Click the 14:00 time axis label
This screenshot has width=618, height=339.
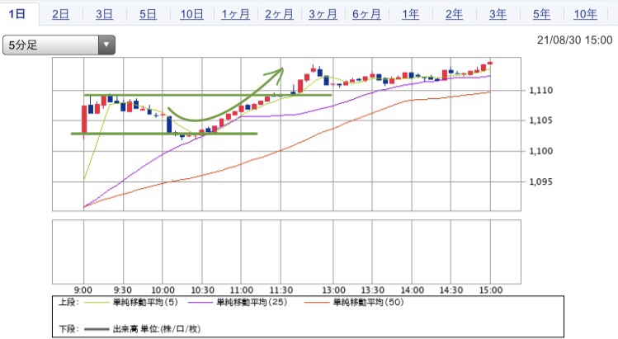click(413, 290)
